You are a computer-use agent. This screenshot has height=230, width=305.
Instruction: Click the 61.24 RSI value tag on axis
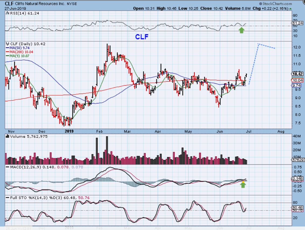(x=298, y=23)
